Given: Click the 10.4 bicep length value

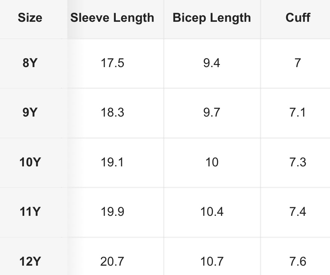Looking at the screenshot, I should pyautogui.click(x=212, y=212).
